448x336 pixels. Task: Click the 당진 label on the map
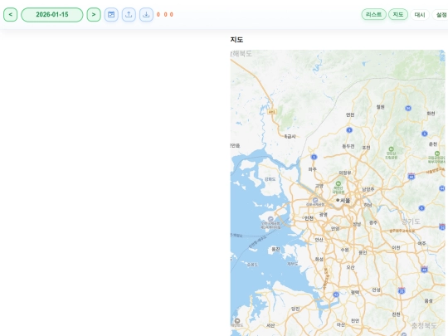pos(295,309)
